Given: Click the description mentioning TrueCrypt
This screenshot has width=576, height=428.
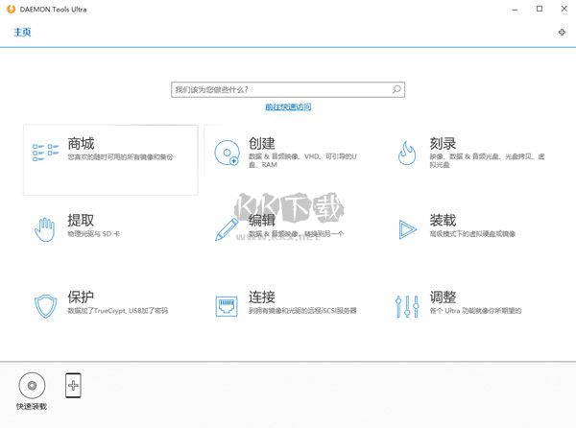Looking at the screenshot, I should (x=117, y=311).
